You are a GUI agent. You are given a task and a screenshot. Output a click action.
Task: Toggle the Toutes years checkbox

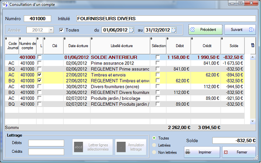[62, 30]
